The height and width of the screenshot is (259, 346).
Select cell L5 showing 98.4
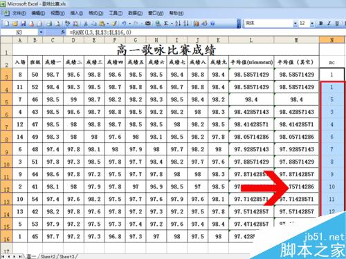point(251,99)
